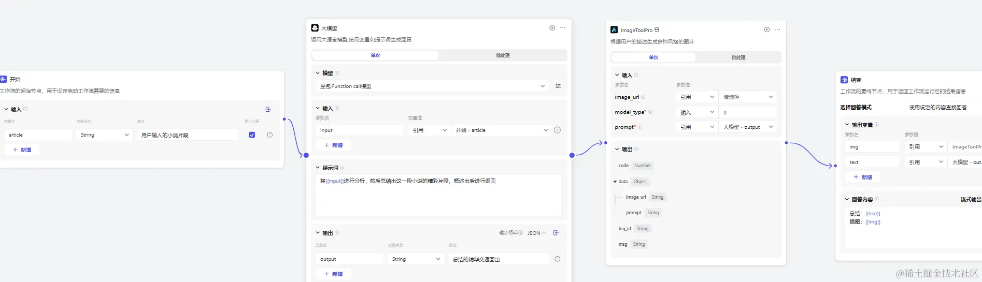Remove the article variable row in the 开始 node
The image size is (982, 282).
point(269,135)
